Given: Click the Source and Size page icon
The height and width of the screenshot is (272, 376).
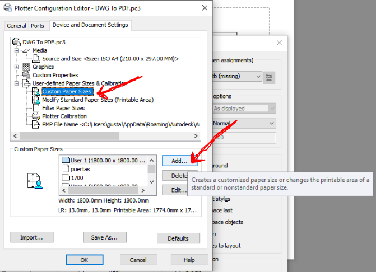Looking at the screenshot, I should pyautogui.click(x=36, y=58).
